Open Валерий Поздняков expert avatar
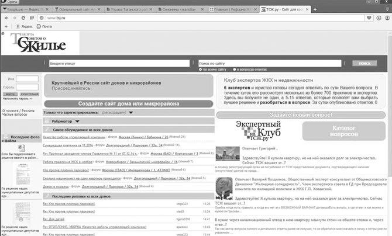This screenshot has height=236, width=392. click(x=224, y=189)
